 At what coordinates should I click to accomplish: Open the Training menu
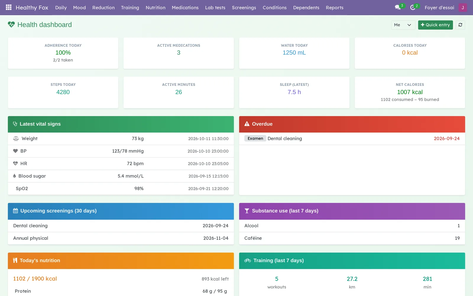130,7
